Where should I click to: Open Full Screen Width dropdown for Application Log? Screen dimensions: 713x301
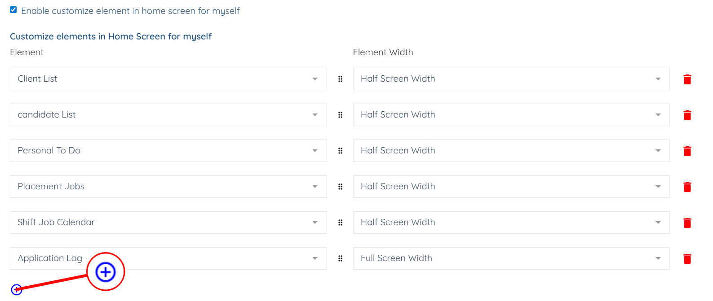tap(511, 258)
